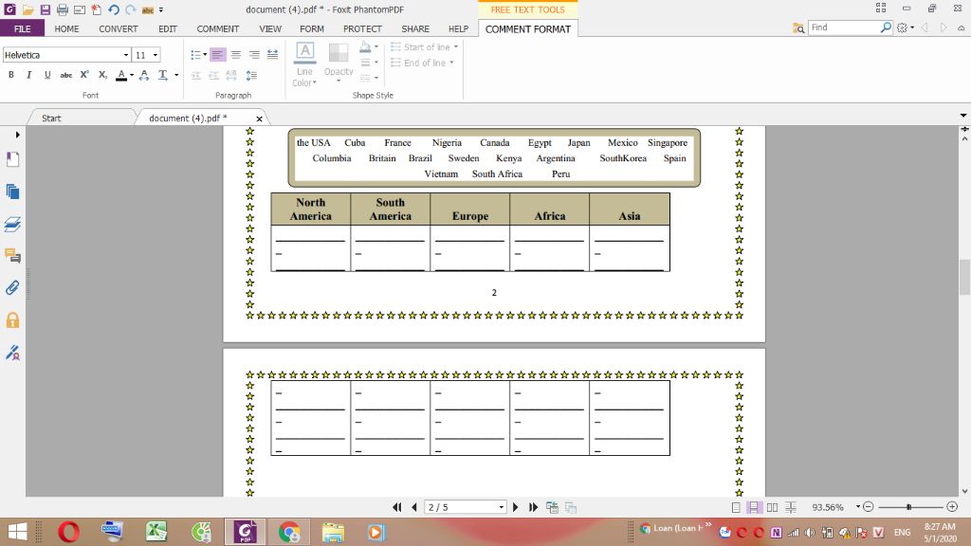This screenshot has width=971, height=546.
Task: Switch to single page view mode
Action: [x=736, y=508]
